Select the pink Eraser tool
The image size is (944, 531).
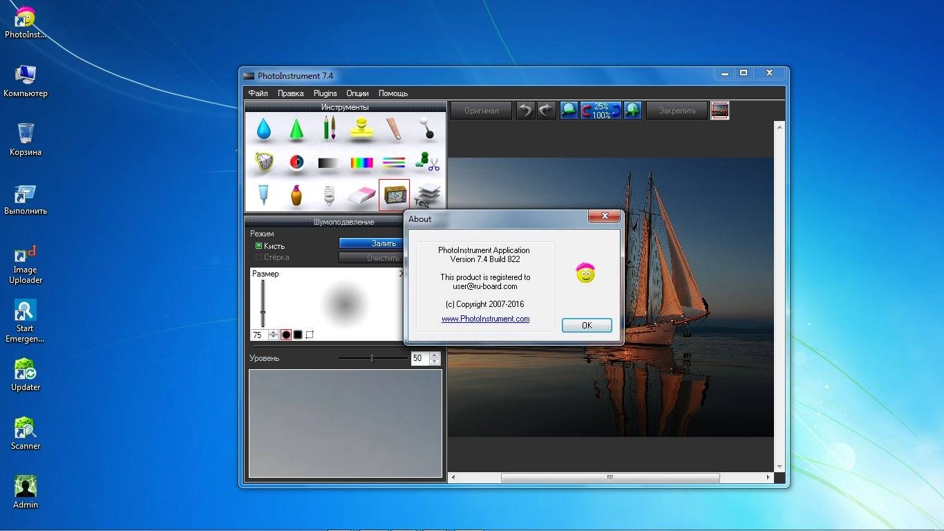click(361, 195)
